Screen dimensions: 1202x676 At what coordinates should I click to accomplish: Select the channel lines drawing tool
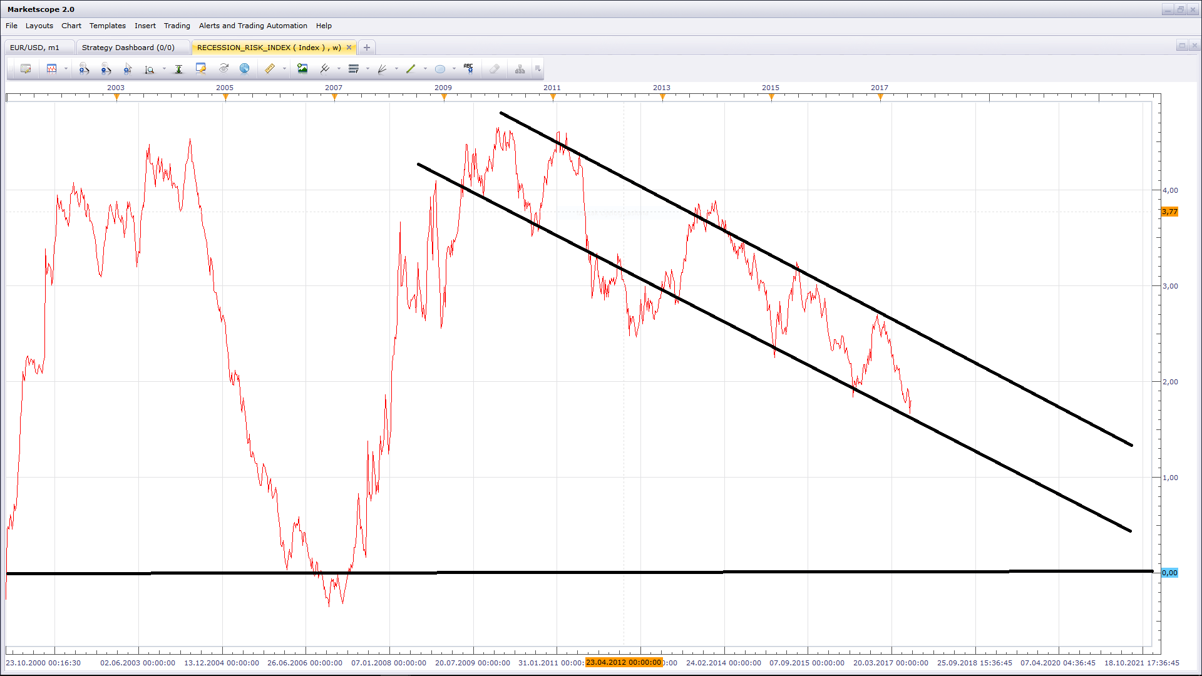click(x=325, y=69)
